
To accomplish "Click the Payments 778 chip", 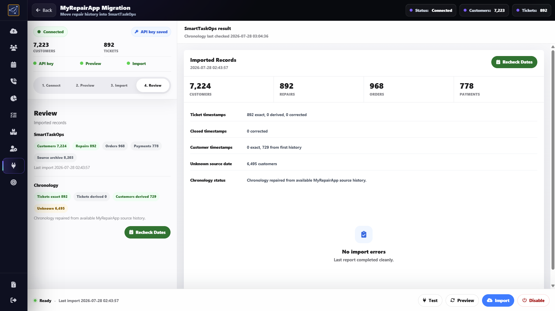I will (x=146, y=146).
